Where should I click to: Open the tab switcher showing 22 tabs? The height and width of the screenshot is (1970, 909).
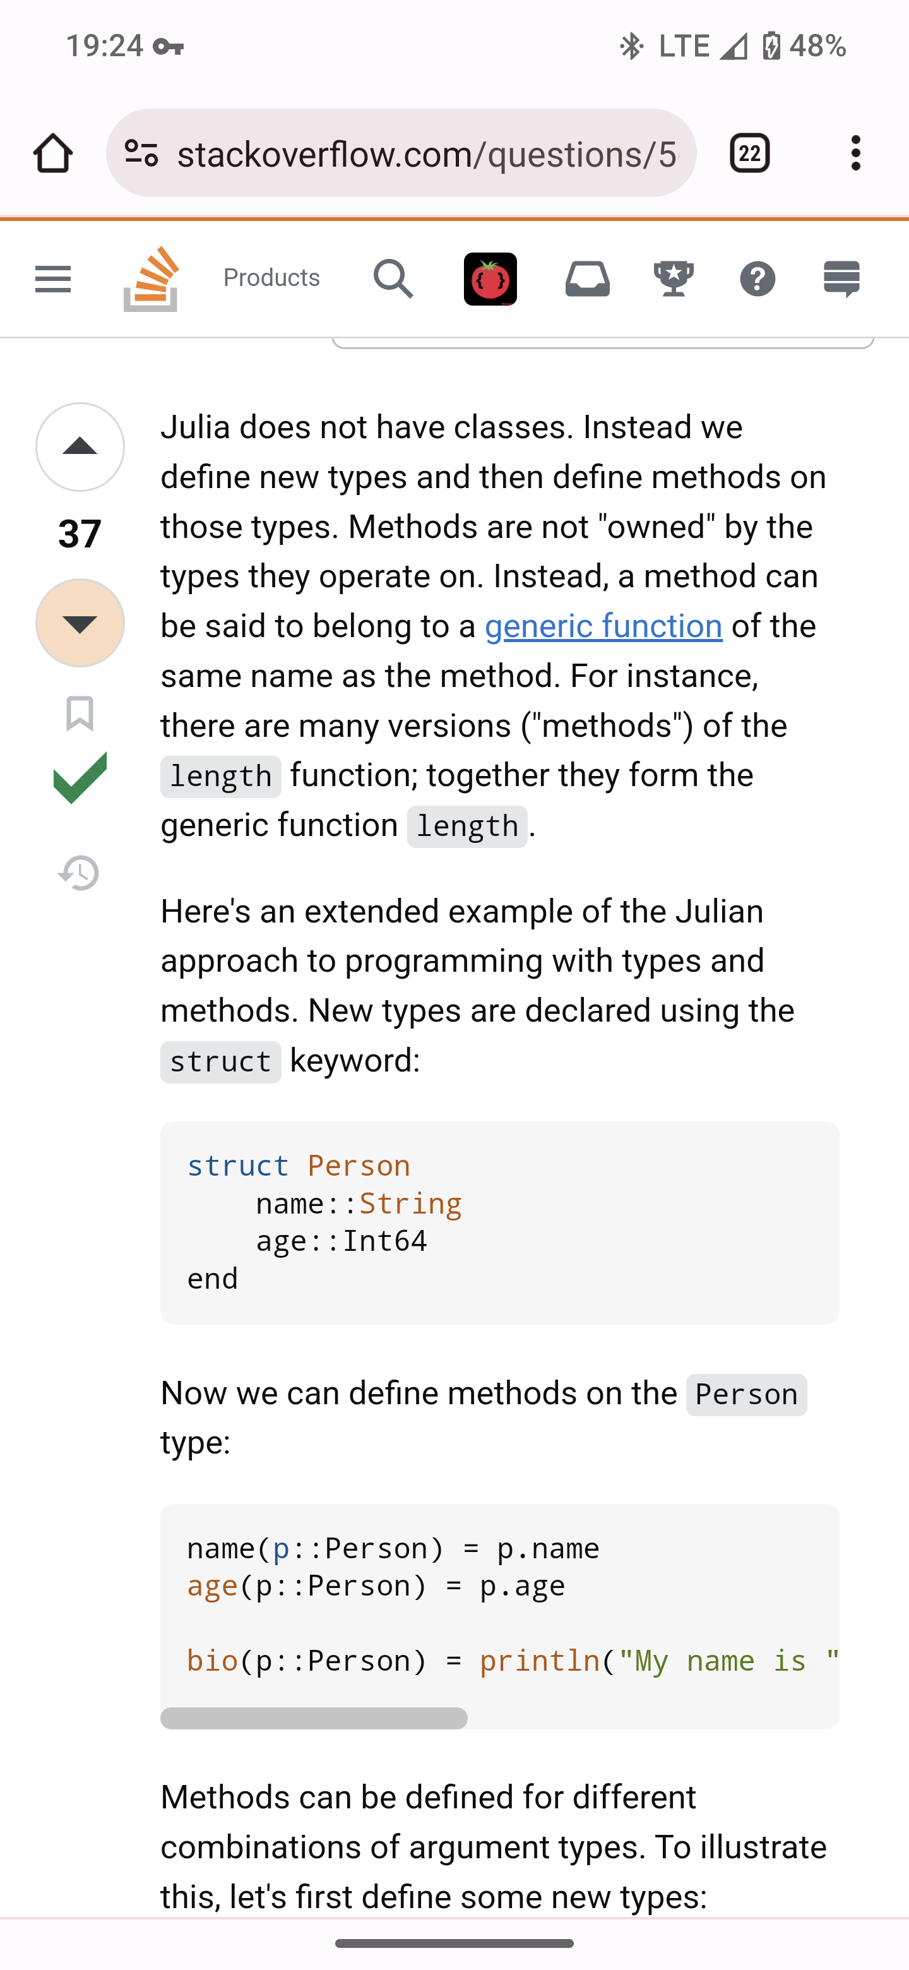point(749,153)
